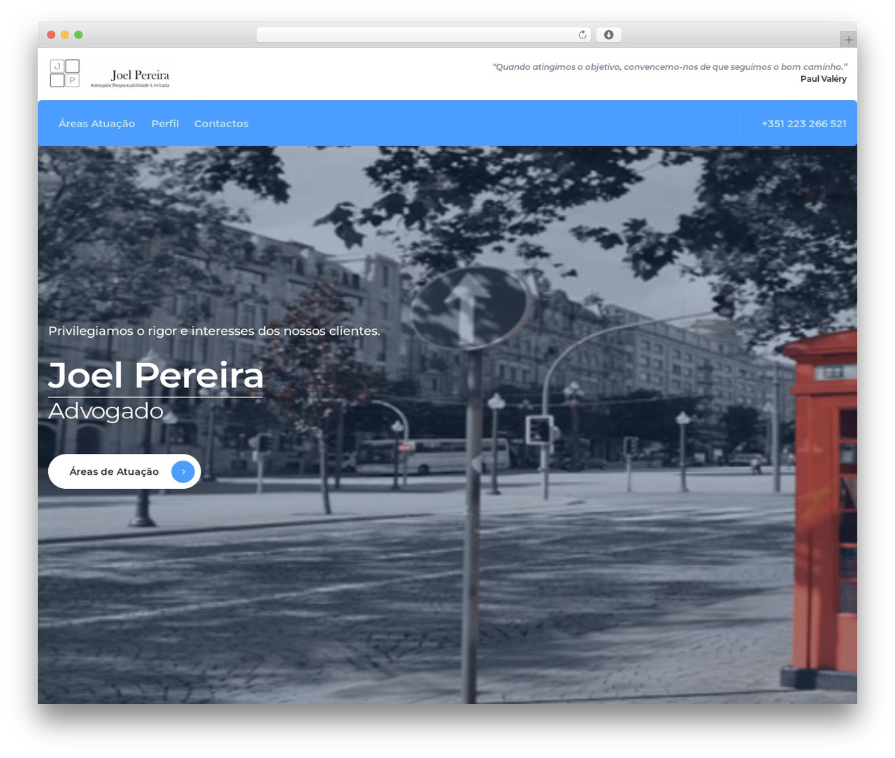Add a new browser tab with the plus button
Screen dimensions: 895x758
coord(848,40)
